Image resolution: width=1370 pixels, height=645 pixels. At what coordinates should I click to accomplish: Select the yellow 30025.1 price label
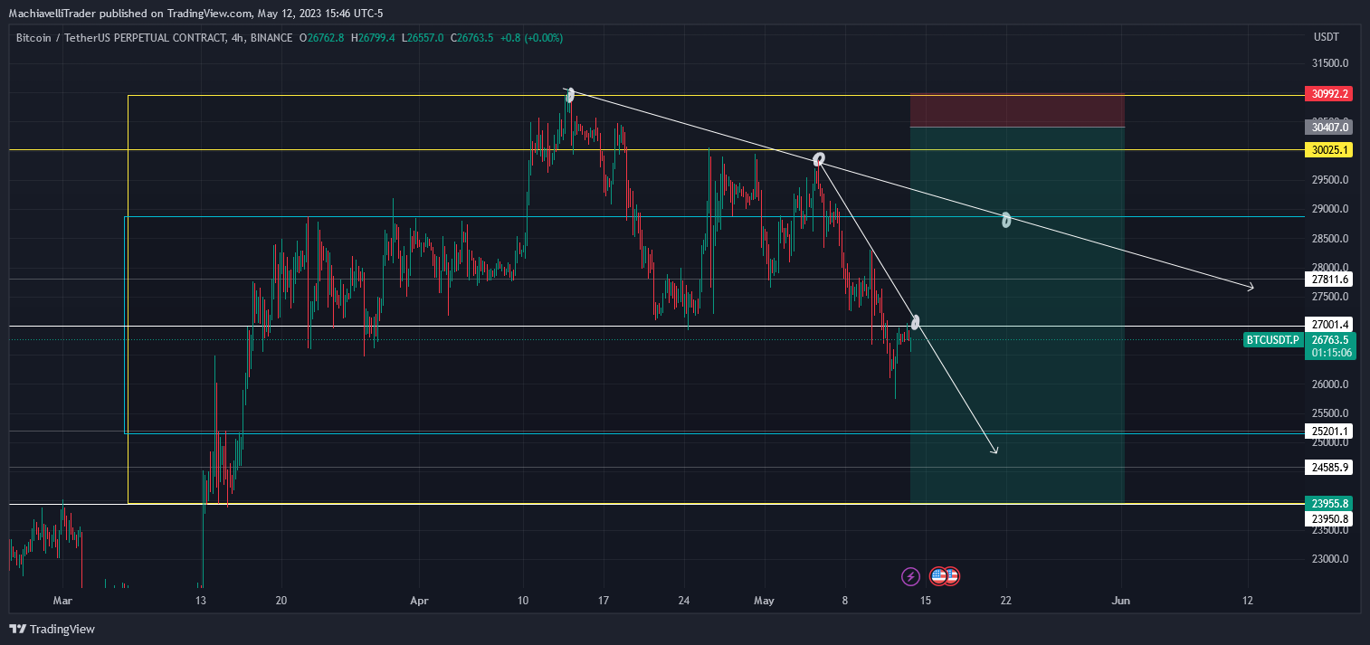click(1329, 150)
